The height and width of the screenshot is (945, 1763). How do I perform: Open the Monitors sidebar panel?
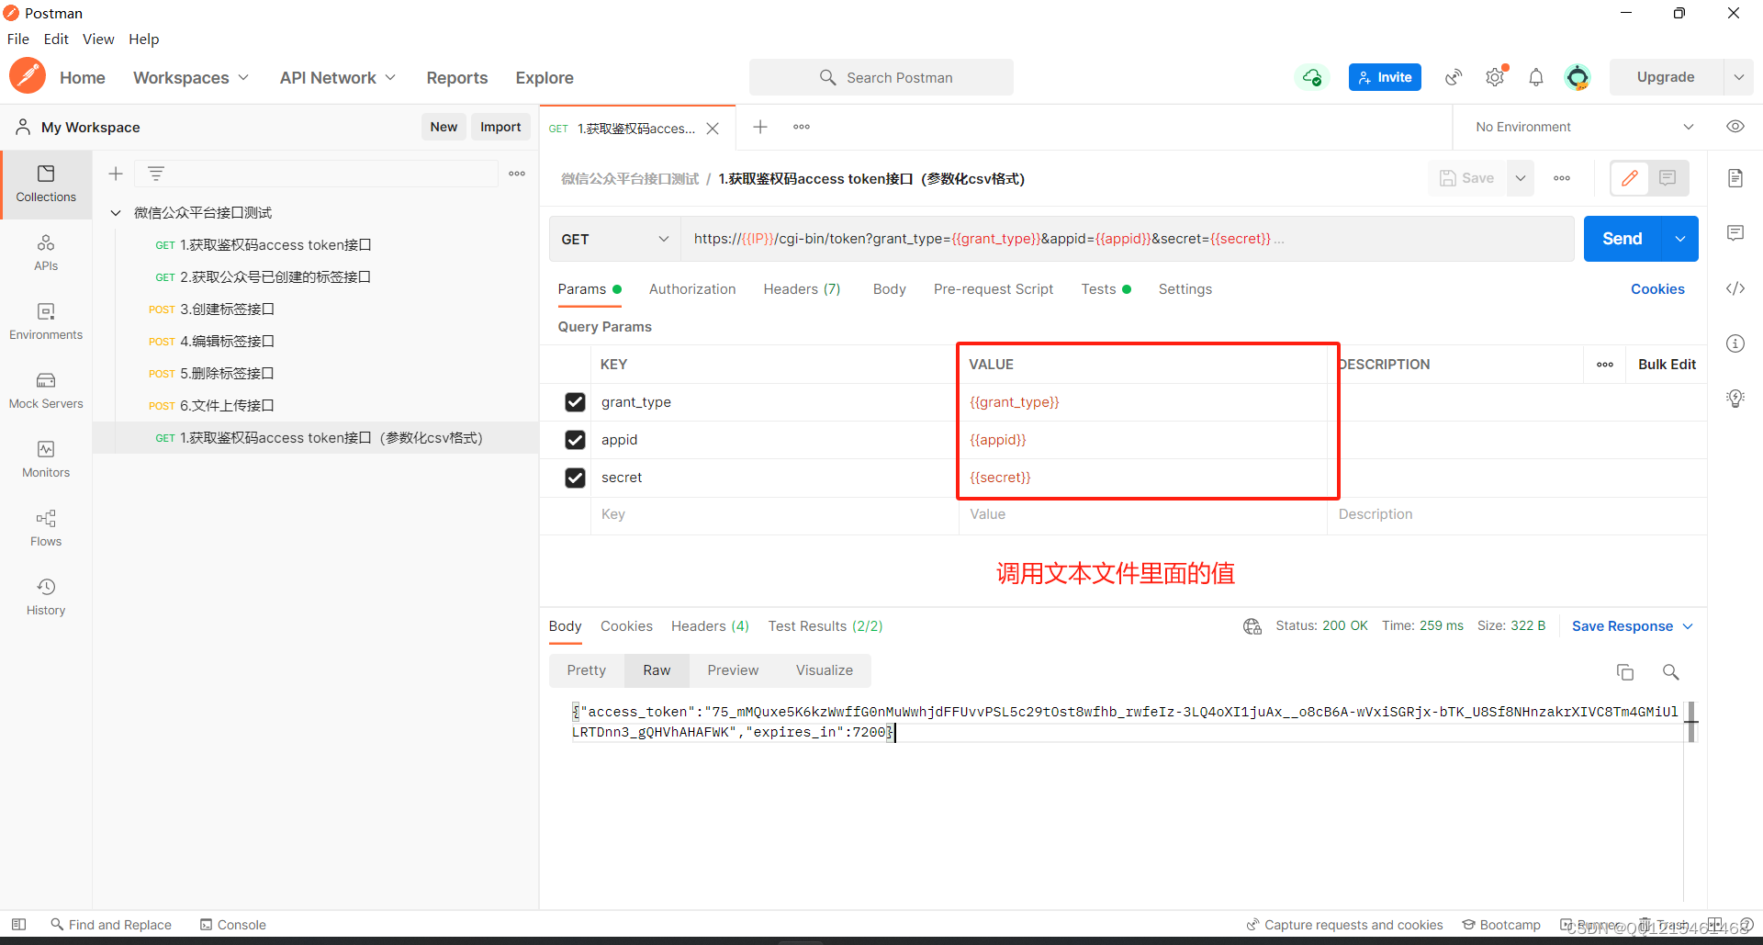46,459
